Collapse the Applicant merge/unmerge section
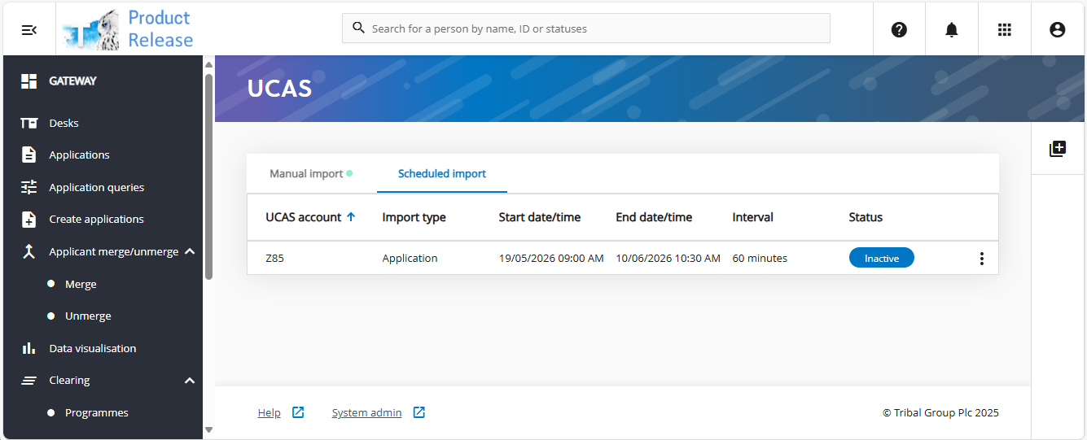This screenshot has height=440, width=1087. click(x=190, y=251)
